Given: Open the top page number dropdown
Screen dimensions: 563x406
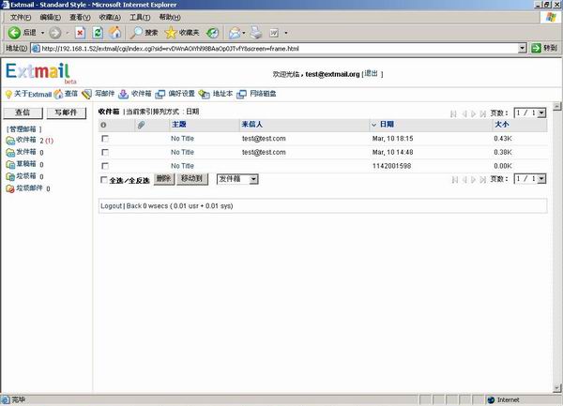Looking at the screenshot, I should pos(528,113).
